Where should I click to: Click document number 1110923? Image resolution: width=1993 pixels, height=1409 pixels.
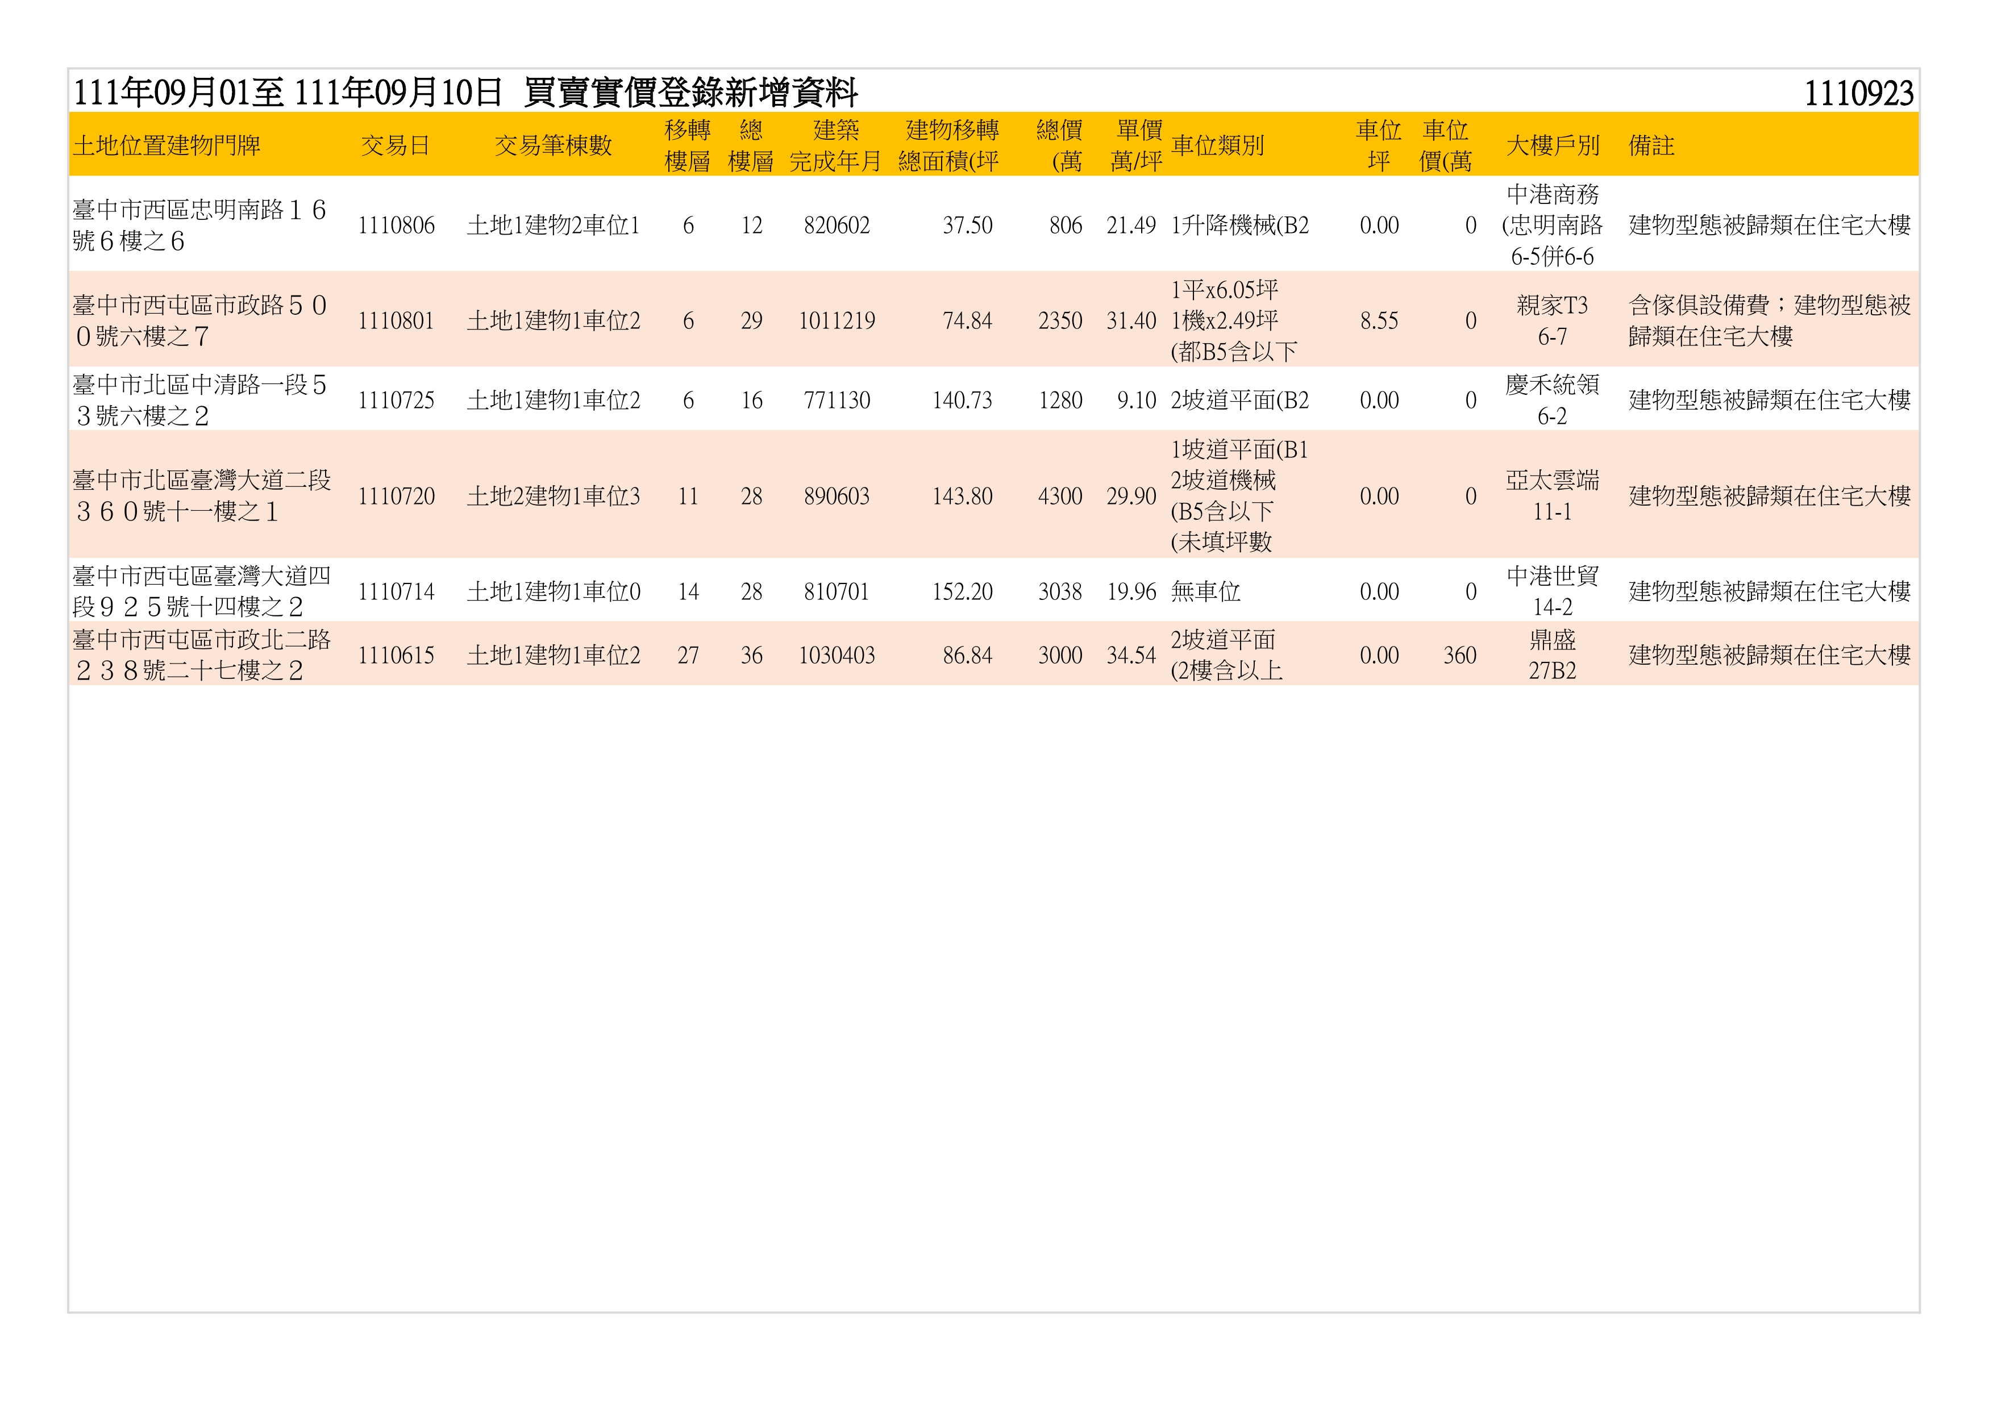click(1858, 94)
